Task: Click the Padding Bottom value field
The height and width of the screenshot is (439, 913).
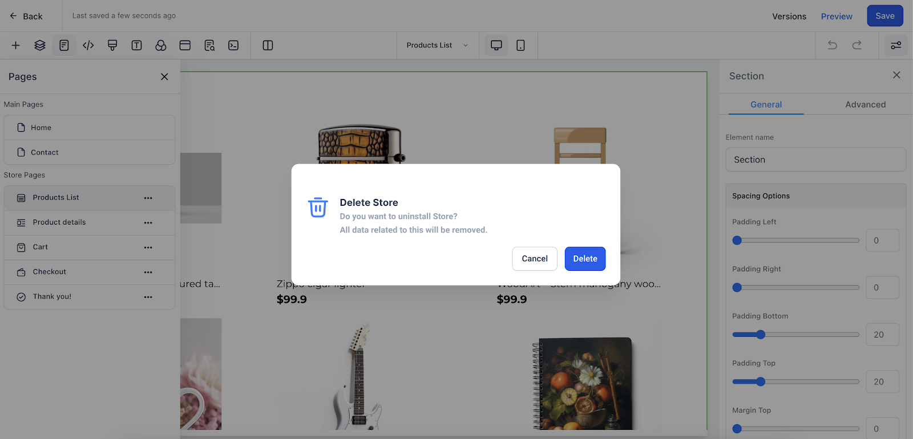Action: coord(882,335)
